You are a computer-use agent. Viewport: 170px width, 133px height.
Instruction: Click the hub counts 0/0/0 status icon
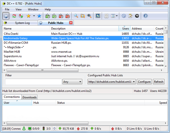(x=34, y=129)
